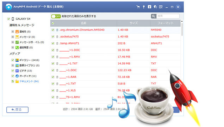The height and width of the screenshot is (127, 224).
Task: Click the ビデオ video icon
Action: (17, 71)
